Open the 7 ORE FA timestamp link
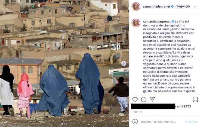Image resolution: width=201 pixels, height=127 pixels. tap(137, 112)
